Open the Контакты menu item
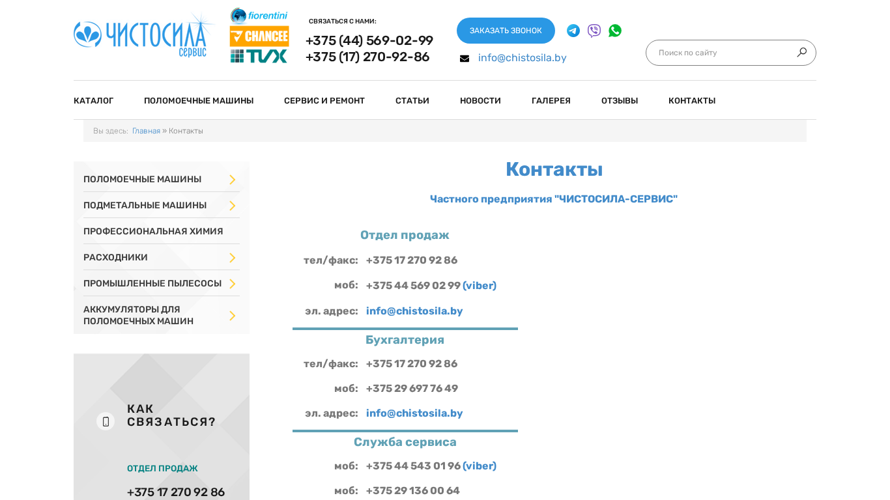890x500 pixels. click(692, 101)
